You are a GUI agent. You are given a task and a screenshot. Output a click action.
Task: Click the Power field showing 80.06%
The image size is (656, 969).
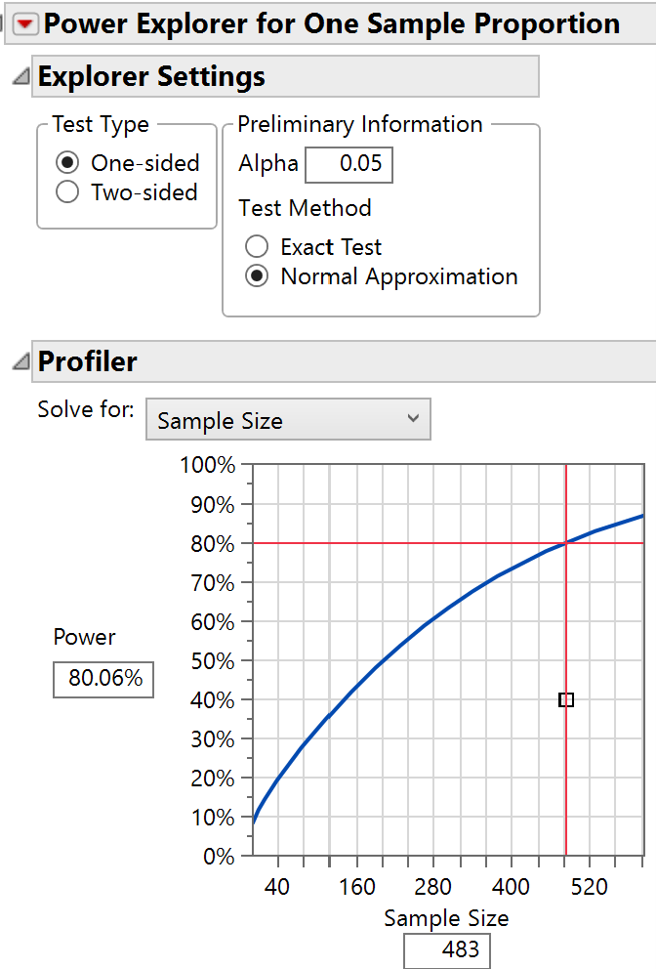pos(102,679)
